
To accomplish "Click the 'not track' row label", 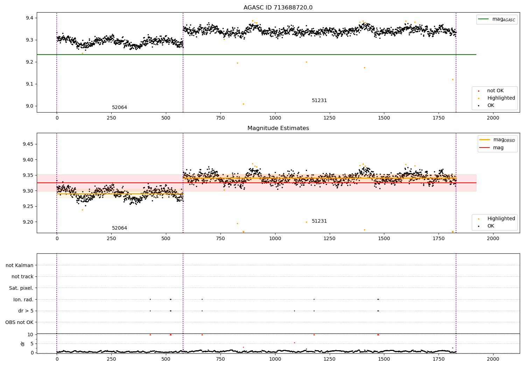I will [22, 277].
